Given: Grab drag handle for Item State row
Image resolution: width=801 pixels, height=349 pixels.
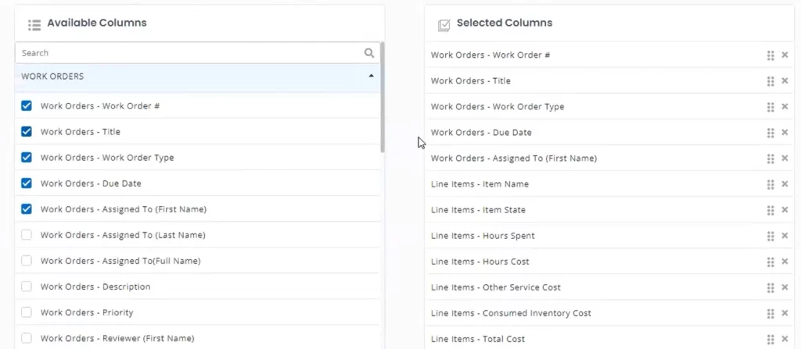Looking at the screenshot, I should (x=770, y=210).
